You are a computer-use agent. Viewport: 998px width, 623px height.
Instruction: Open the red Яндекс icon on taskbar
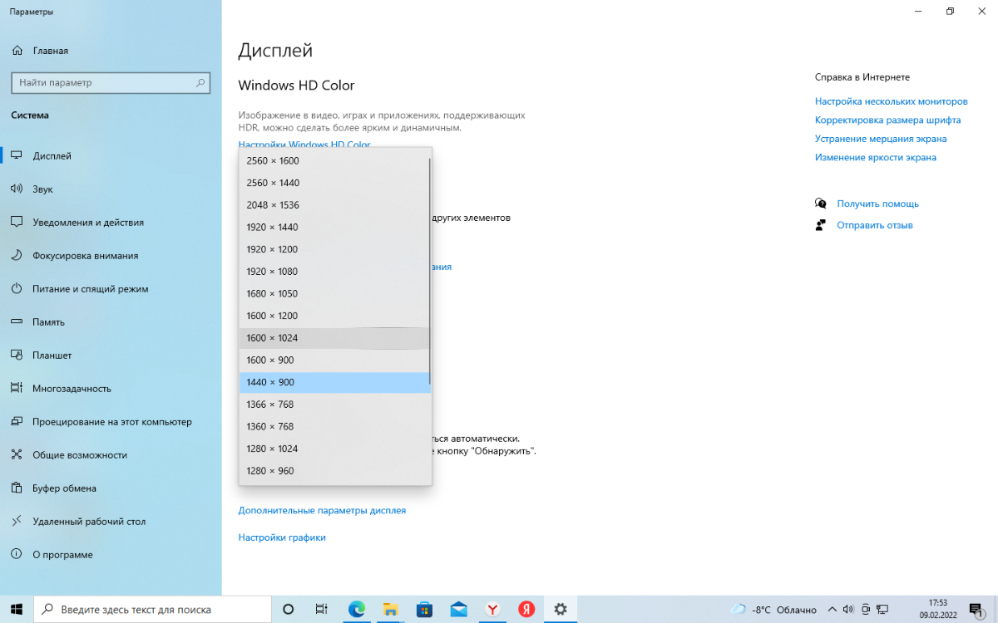pyautogui.click(x=526, y=609)
